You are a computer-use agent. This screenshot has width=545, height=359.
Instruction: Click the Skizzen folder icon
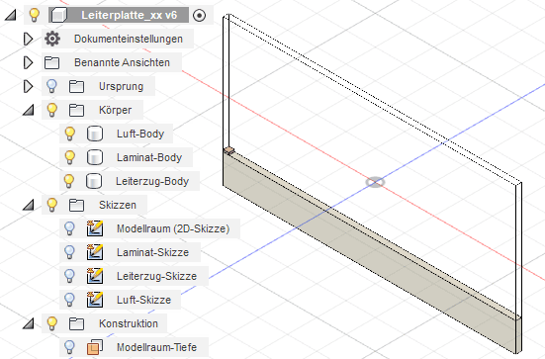(76, 205)
